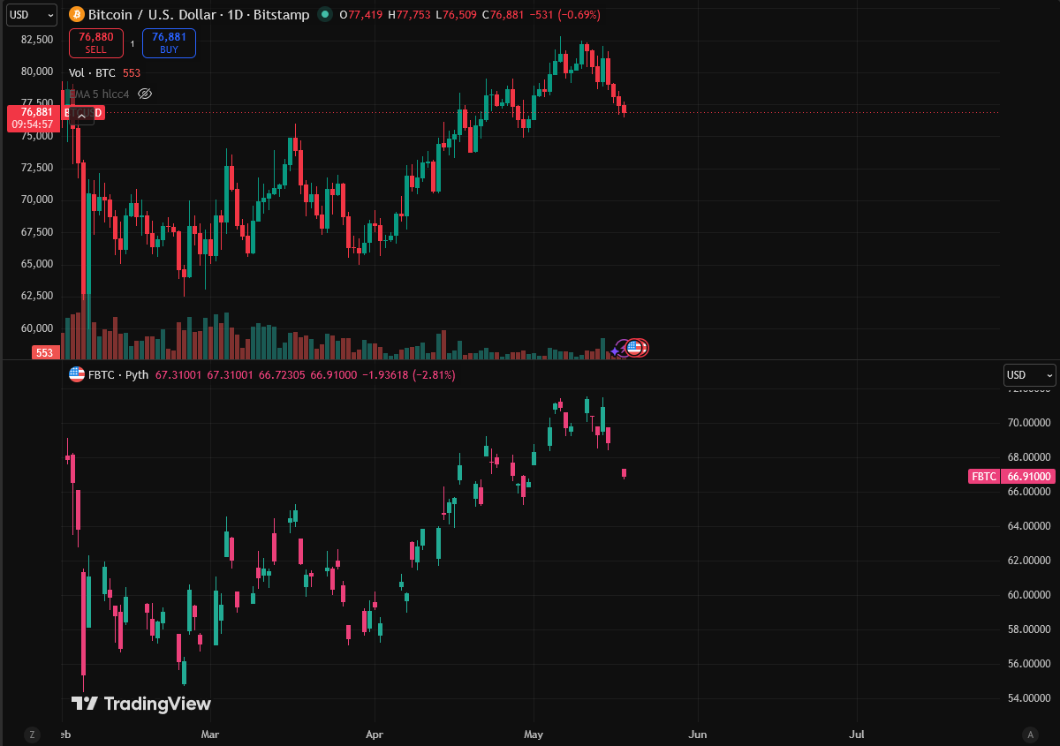Screen dimensions: 1060x746
Task: Click the blue BUY 76,881 button
Action: point(169,43)
